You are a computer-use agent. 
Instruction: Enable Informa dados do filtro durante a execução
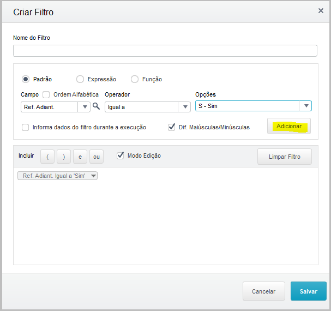pos(25,127)
